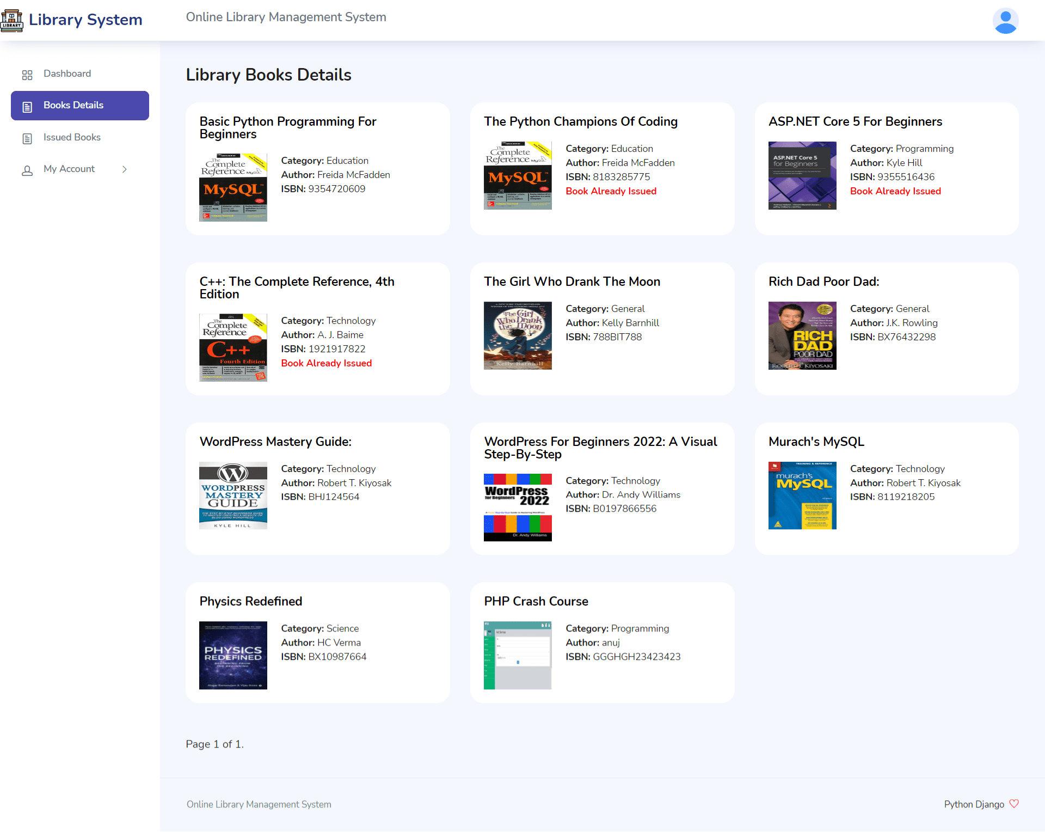
Task: Click the My Account person icon
Action: pos(27,170)
